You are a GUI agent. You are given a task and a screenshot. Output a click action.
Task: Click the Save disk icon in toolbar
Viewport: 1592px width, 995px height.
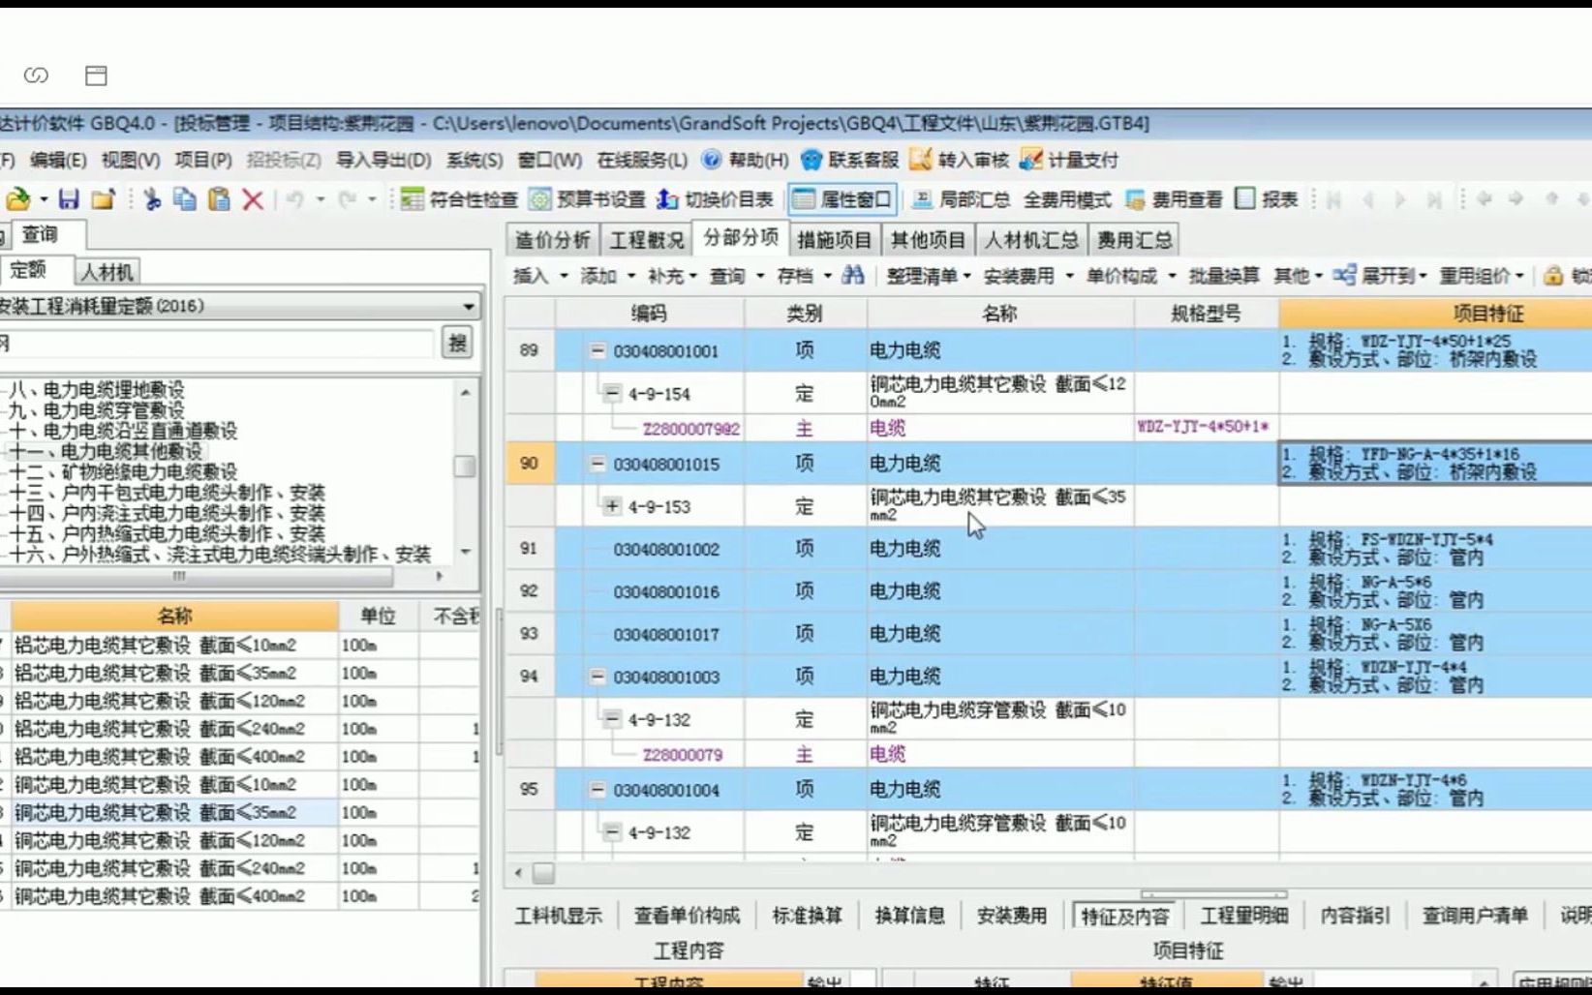(x=68, y=199)
